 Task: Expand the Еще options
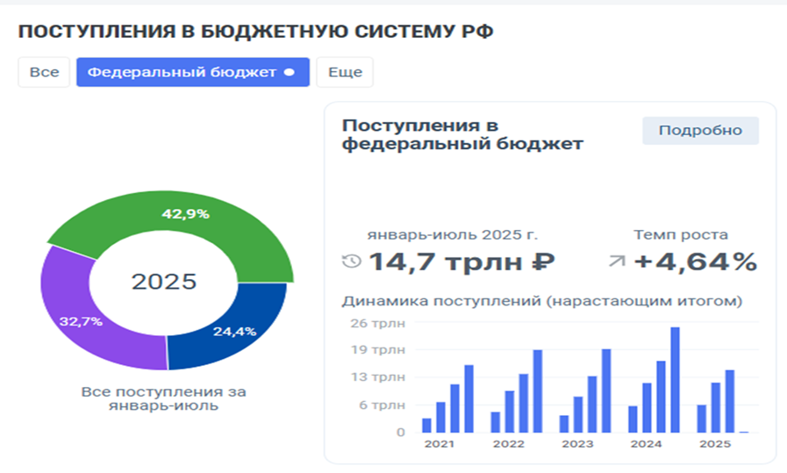[345, 73]
